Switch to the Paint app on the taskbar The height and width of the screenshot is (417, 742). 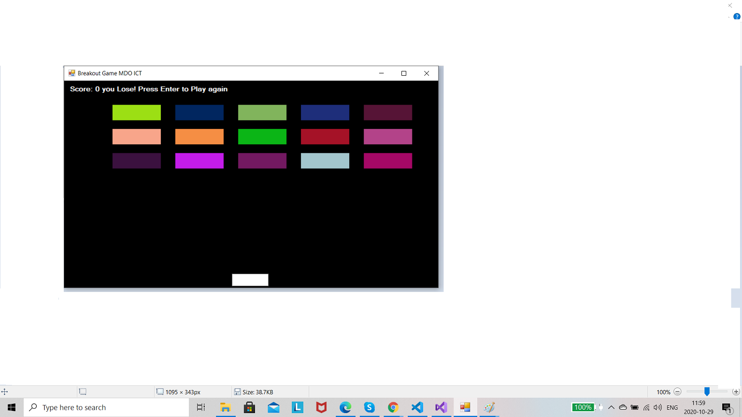(489, 407)
